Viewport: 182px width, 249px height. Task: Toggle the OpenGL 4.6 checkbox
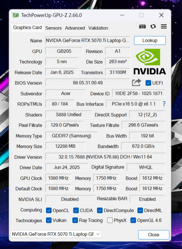tap(133, 220)
